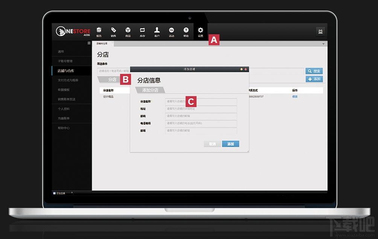The image size is (378, 239).
Task: Collapse the sidebar with the hamburger icon
Action: click(89, 43)
